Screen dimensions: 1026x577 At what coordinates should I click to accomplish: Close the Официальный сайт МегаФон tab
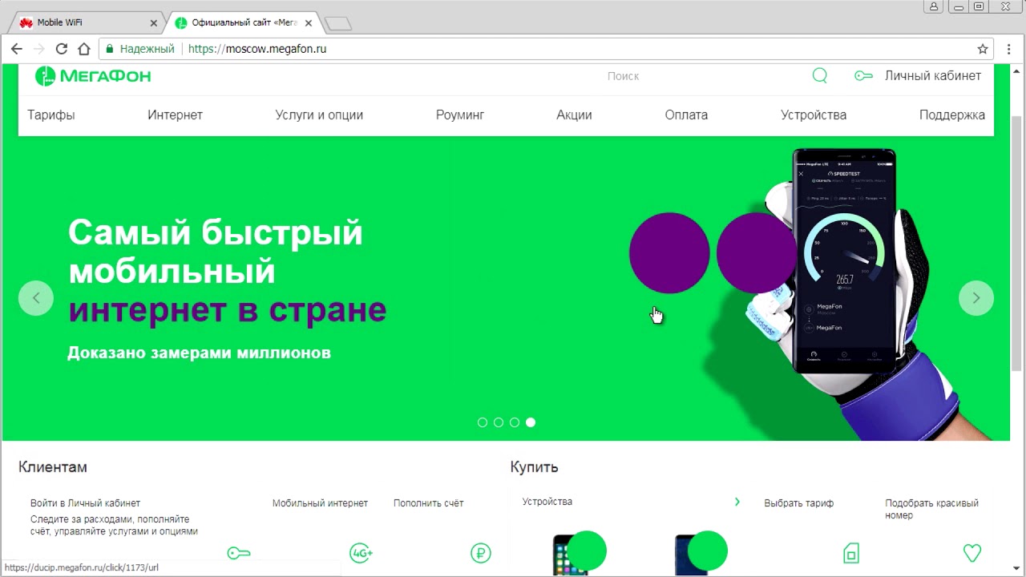pos(309,23)
